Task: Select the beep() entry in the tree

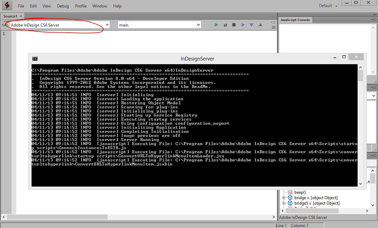Action: pos(300,192)
